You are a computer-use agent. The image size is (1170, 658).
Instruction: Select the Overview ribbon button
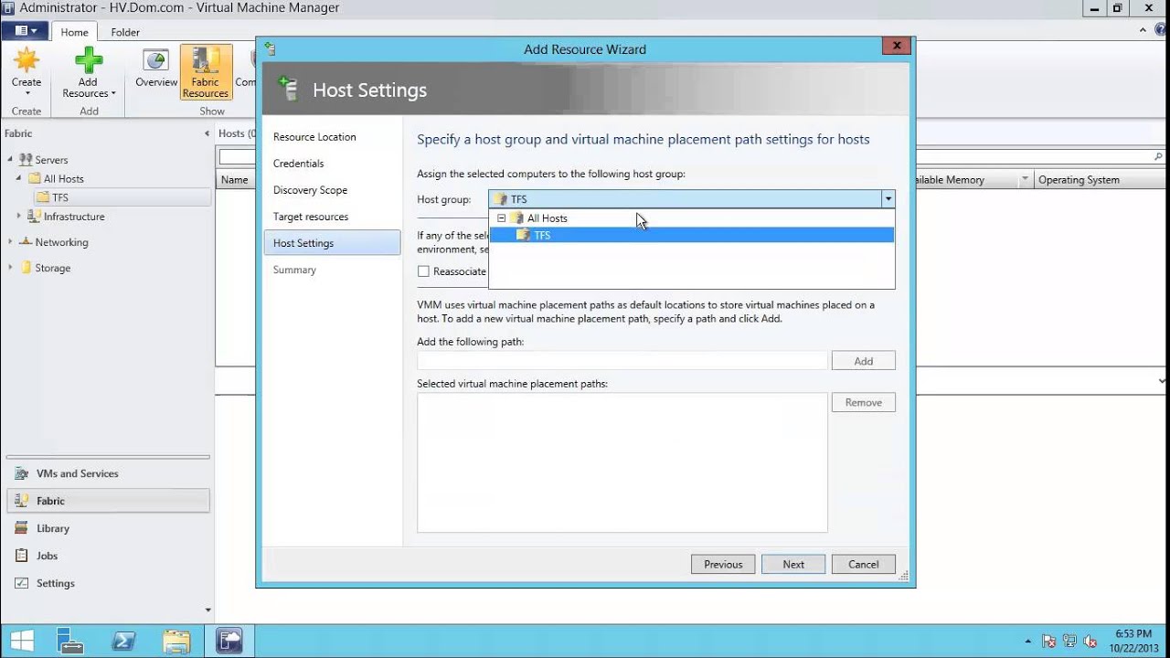pos(156,69)
